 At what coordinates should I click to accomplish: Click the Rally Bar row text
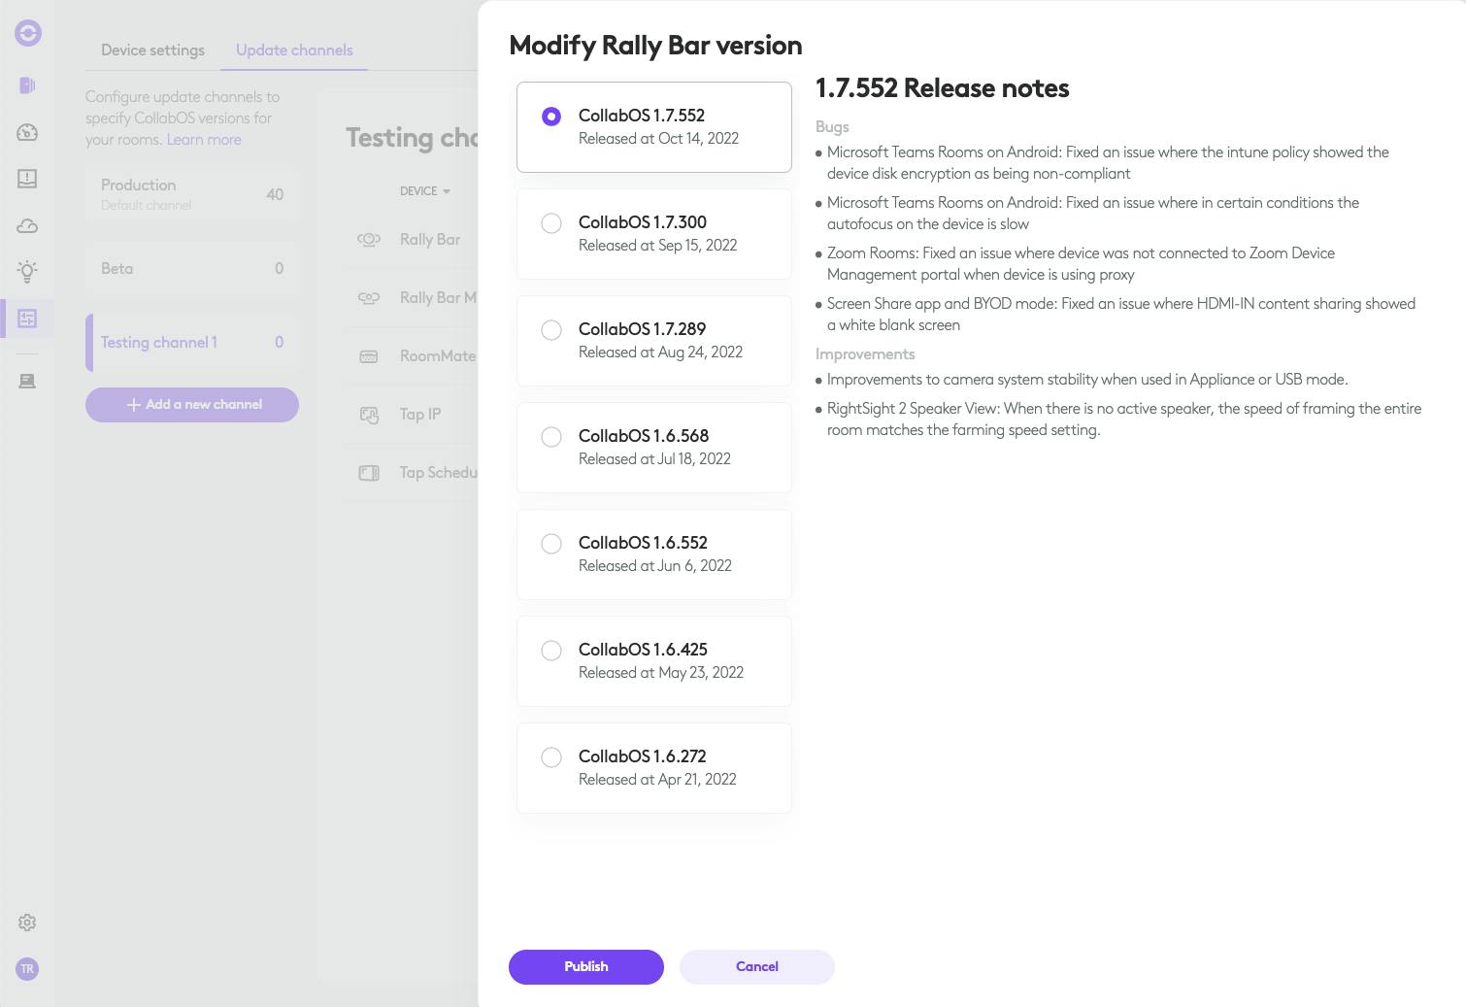point(430,239)
